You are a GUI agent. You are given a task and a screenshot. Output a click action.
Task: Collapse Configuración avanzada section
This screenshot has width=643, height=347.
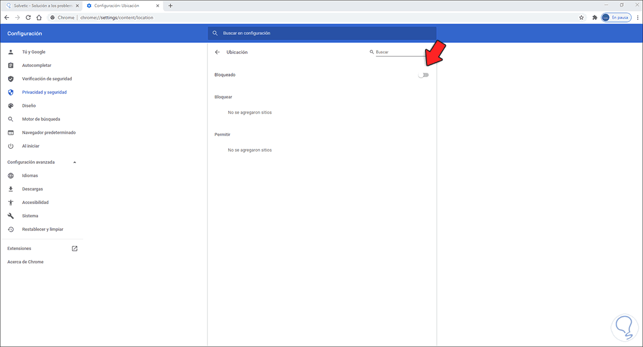74,162
